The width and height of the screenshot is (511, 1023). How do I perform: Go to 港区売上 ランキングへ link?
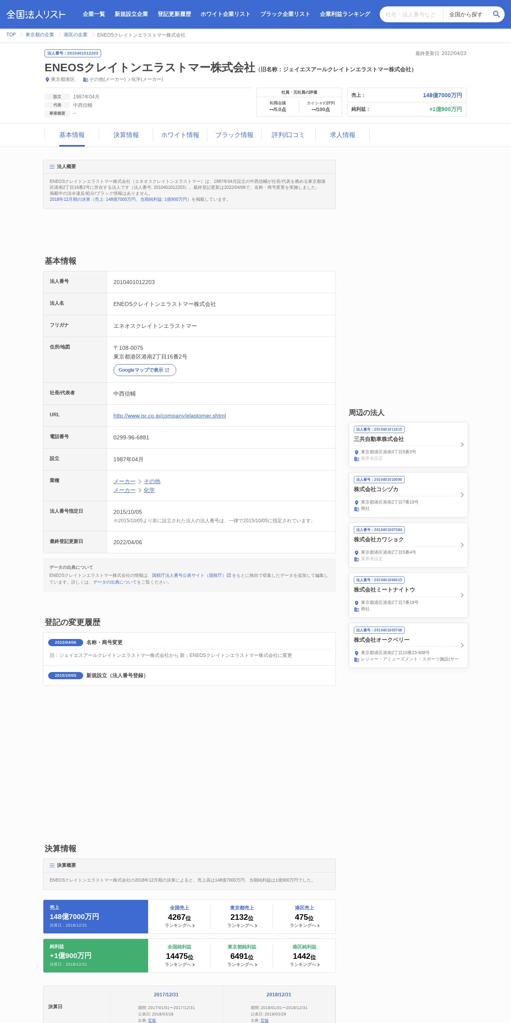pos(304,925)
